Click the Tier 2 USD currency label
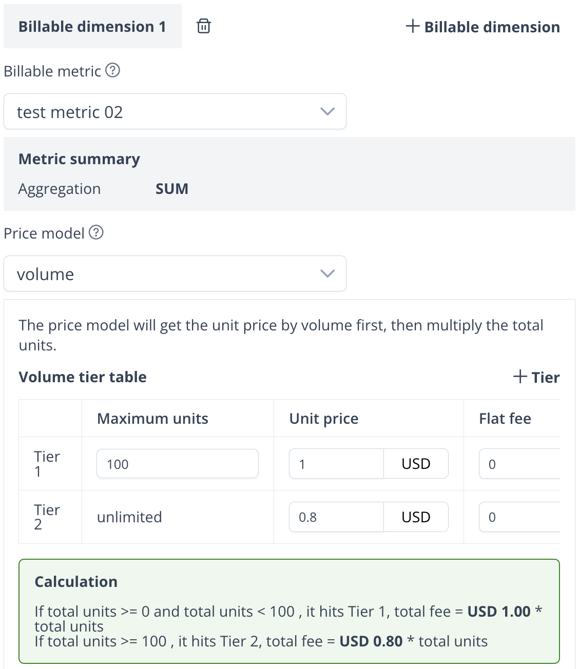 point(416,517)
